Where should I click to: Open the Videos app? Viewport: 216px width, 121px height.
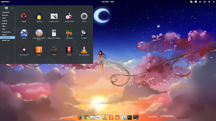coord(69,51)
